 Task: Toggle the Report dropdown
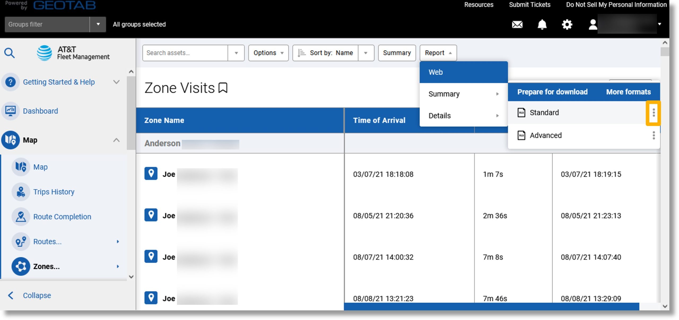point(438,53)
